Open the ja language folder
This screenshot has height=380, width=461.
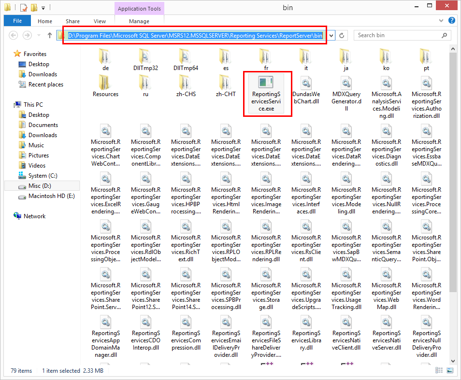346,59
